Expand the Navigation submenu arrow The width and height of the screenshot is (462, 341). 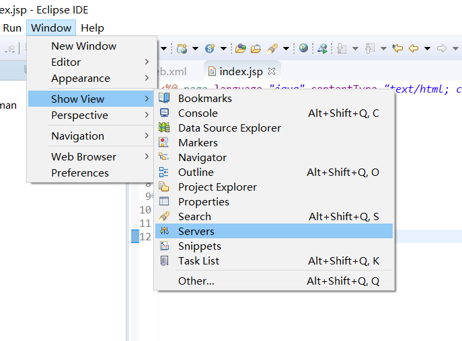tap(147, 136)
